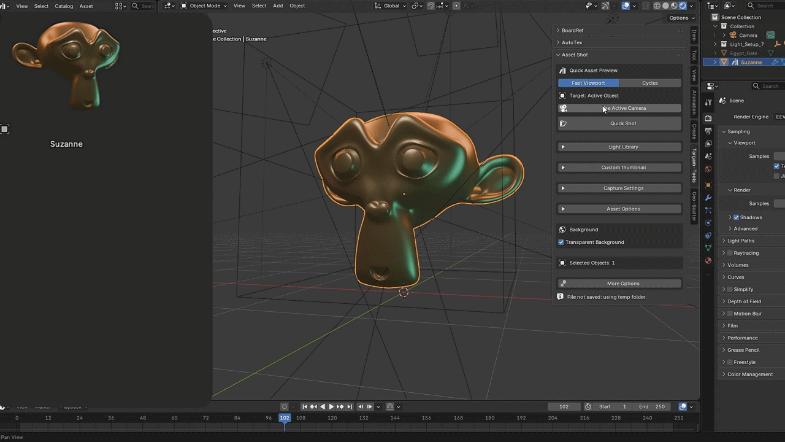Click the Quick Shot button
Image resolution: width=785 pixels, height=442 pixels.
[x=619, y=123]
